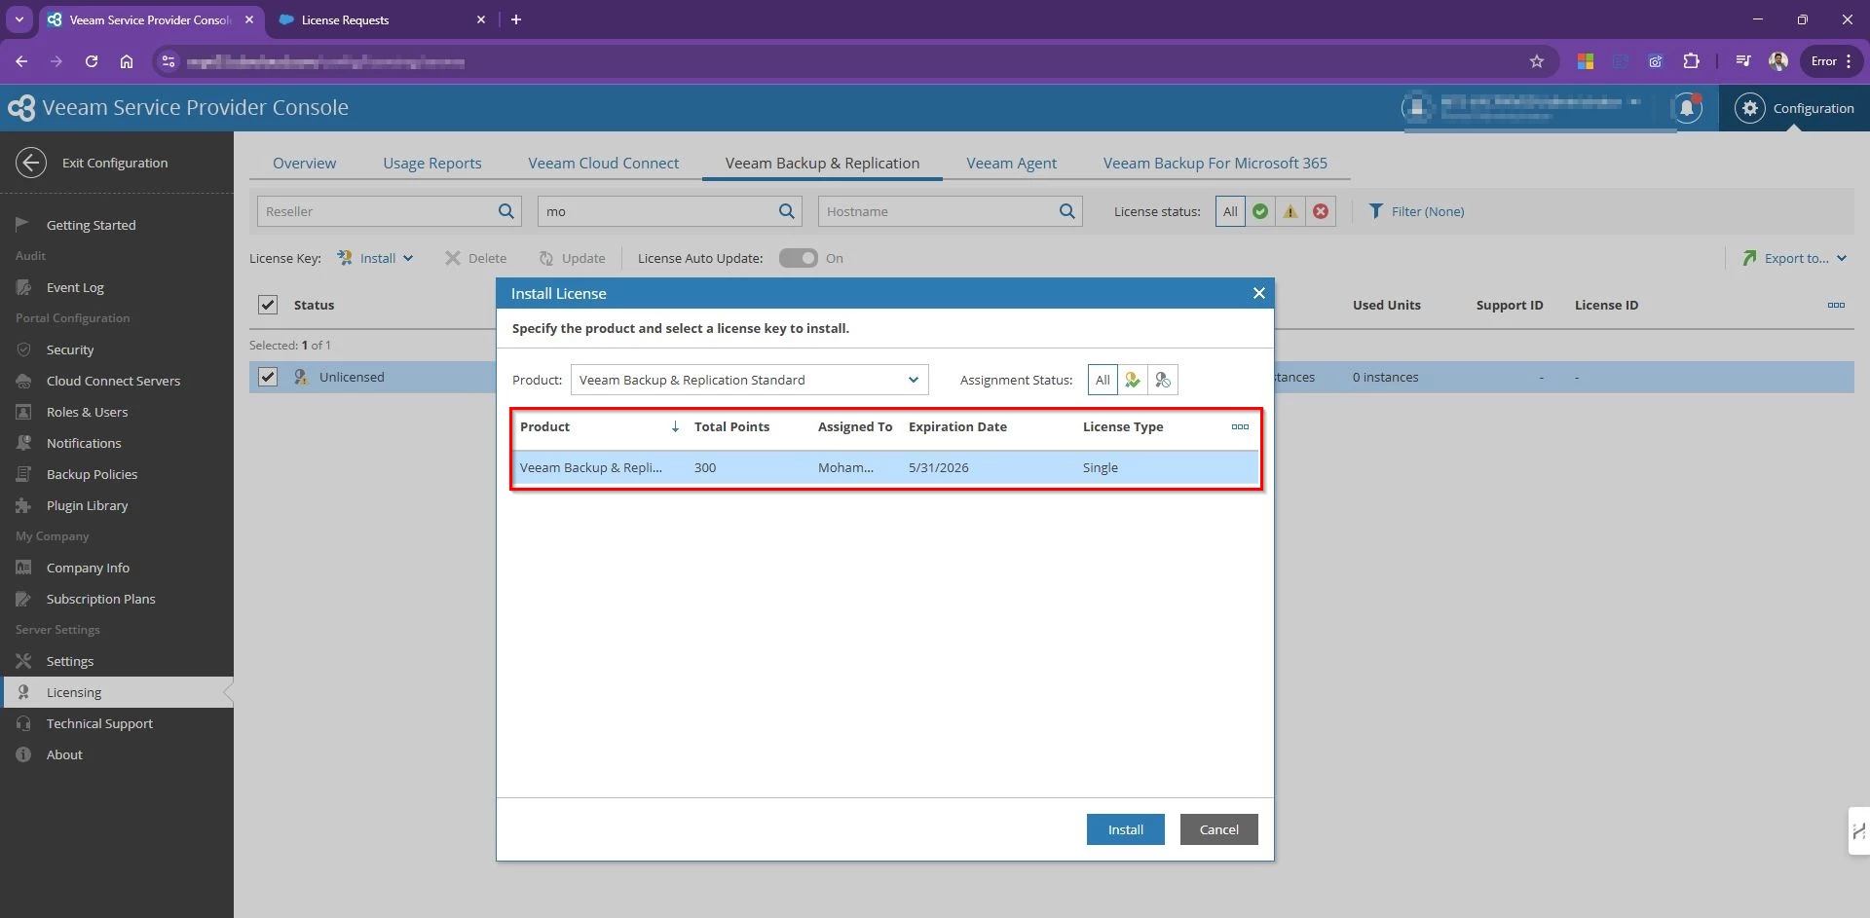This screenshot has width=1870, height=918.
Task: Go to browser home page
Action: 127,61
